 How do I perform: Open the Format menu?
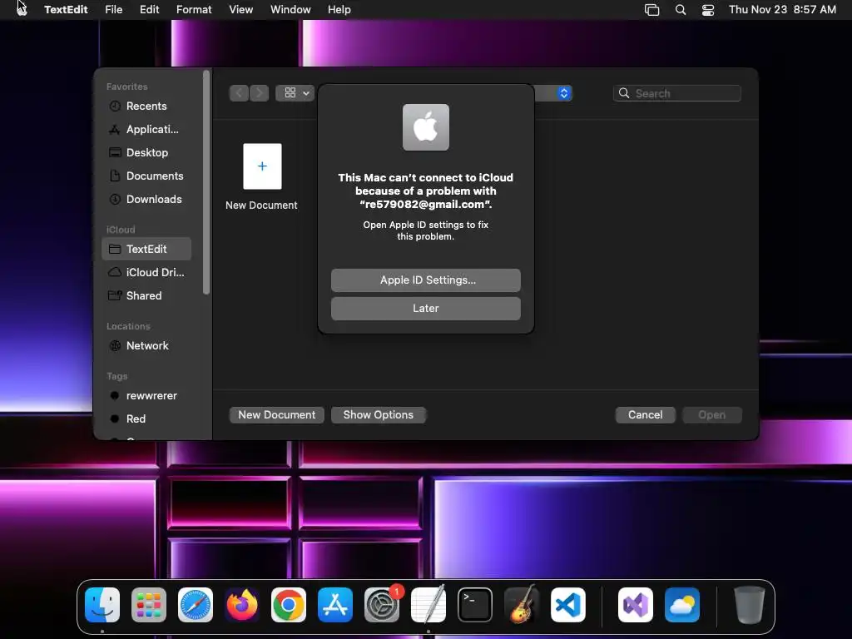(194, 10)
